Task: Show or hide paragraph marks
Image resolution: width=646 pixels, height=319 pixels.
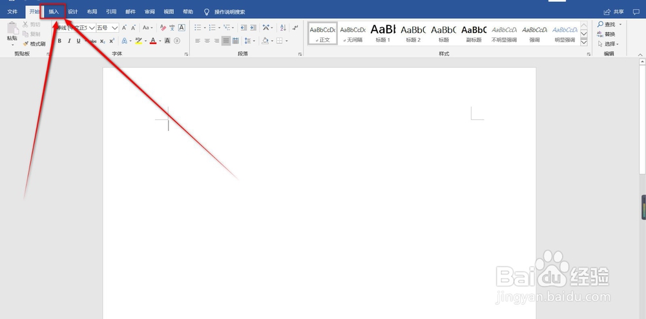Action: [295, 28]
